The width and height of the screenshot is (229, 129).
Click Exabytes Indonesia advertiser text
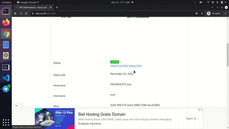pos(89,124)
